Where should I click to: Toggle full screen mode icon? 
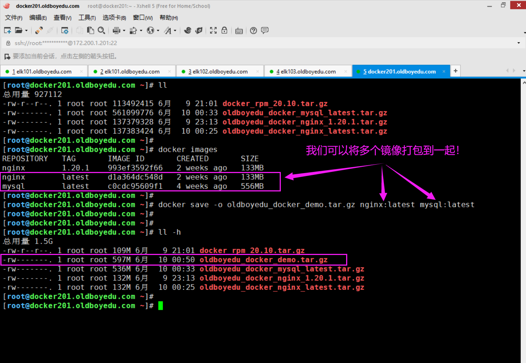pyautogui.click(x=213, y=30)
